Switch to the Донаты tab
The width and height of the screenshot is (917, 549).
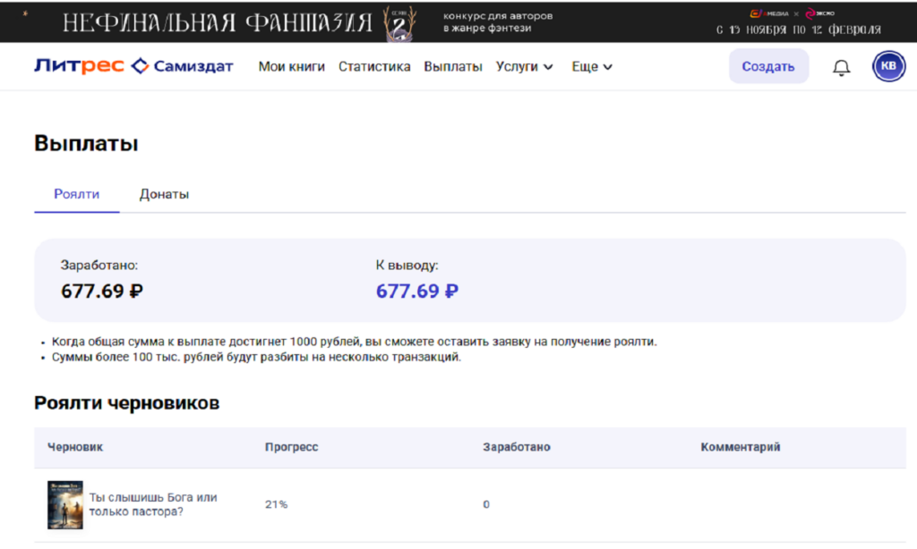point(164,194)
